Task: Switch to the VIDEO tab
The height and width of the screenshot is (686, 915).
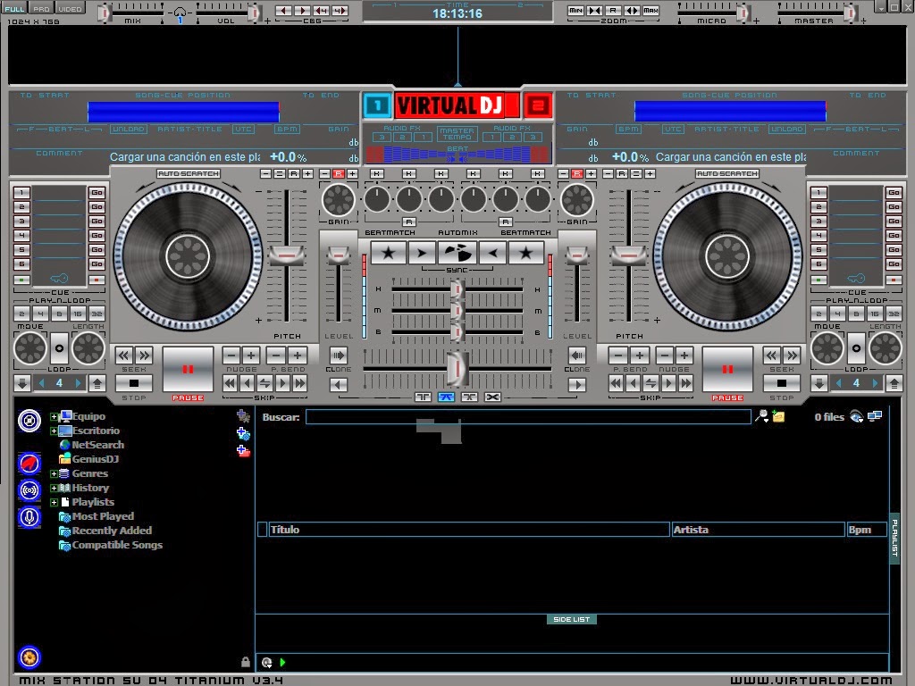Action: pos(69,6)
